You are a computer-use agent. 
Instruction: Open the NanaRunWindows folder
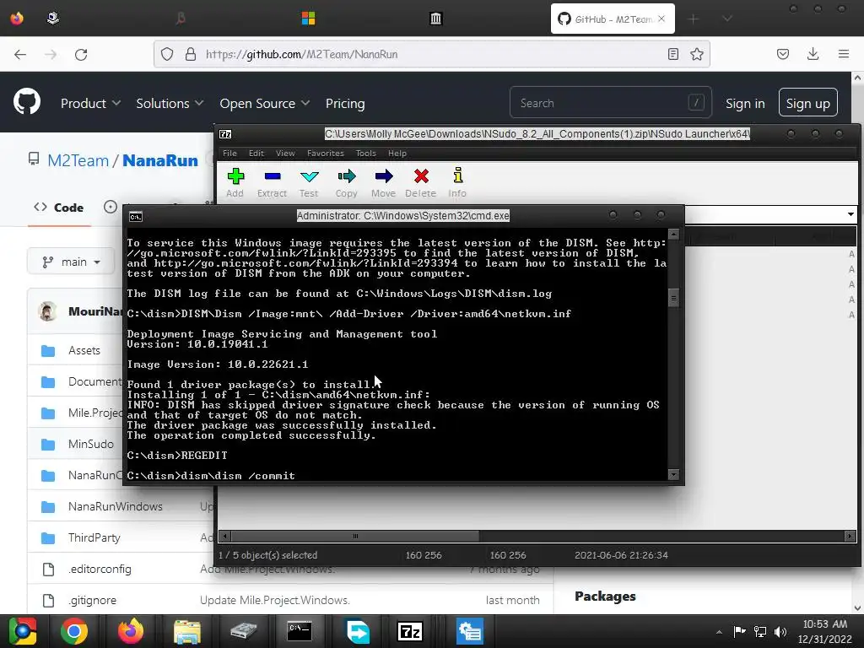(x=115, y=506)
